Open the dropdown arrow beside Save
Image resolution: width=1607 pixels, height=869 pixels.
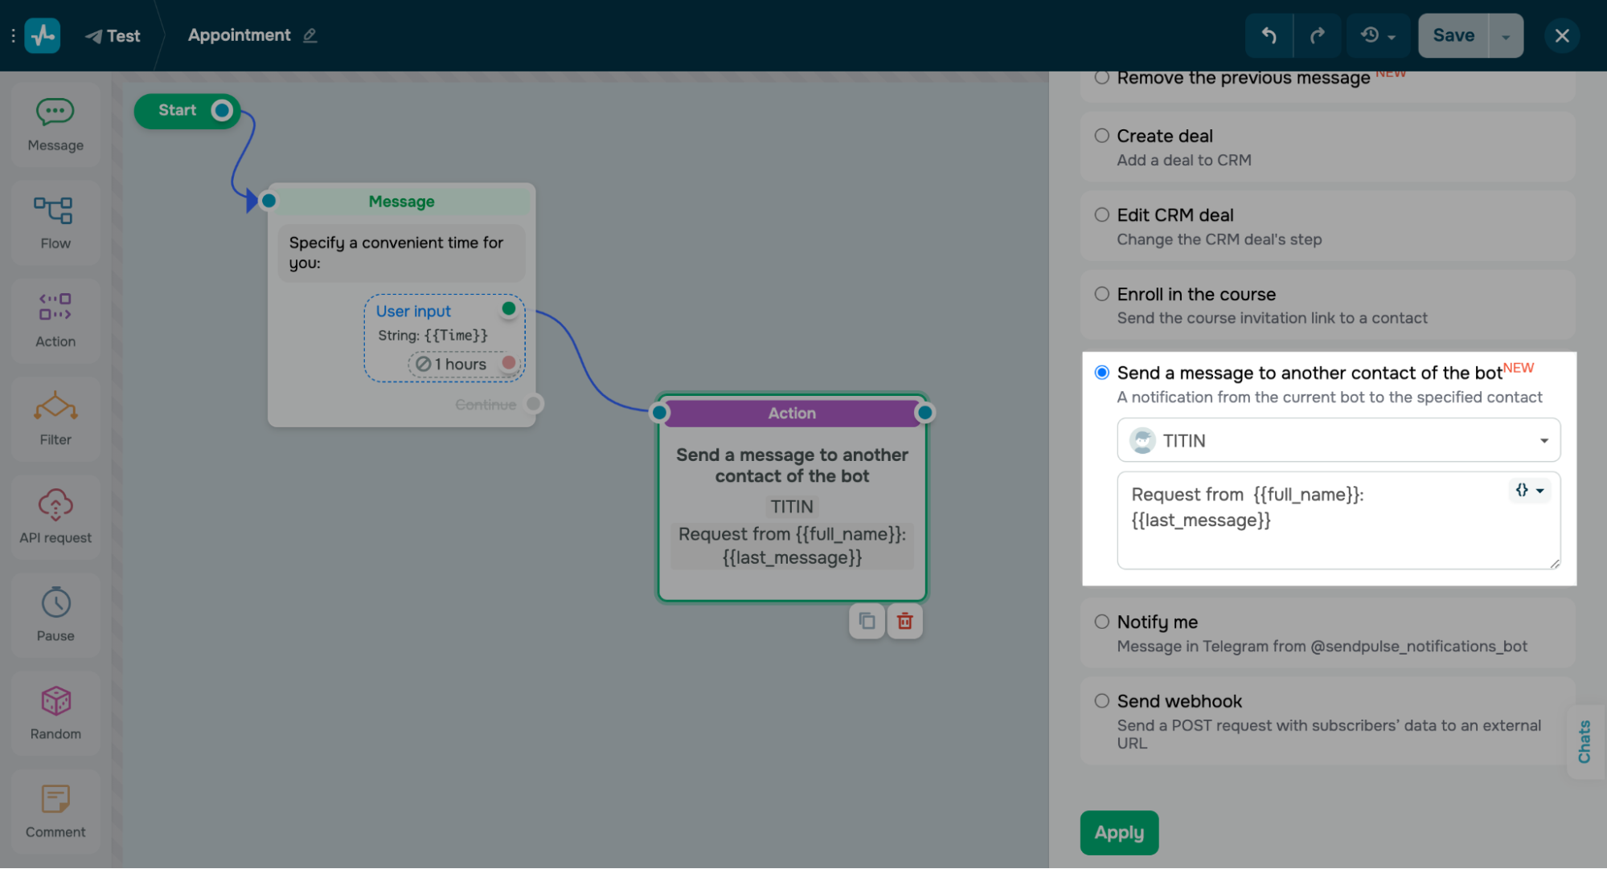coord(1505,36)
